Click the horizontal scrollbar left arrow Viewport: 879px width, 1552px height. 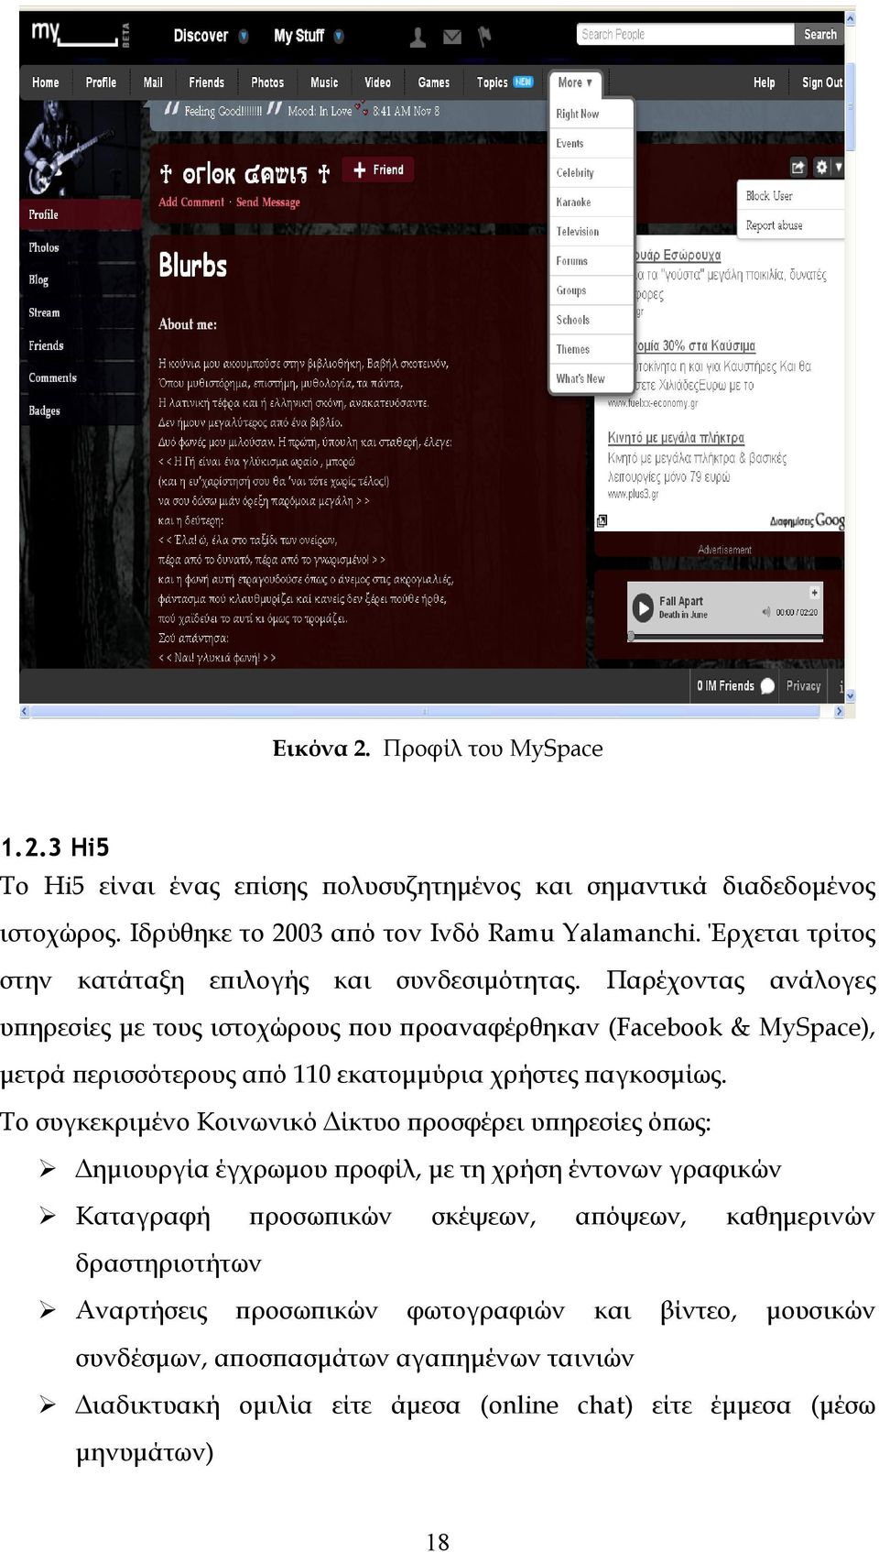[25, 711]
